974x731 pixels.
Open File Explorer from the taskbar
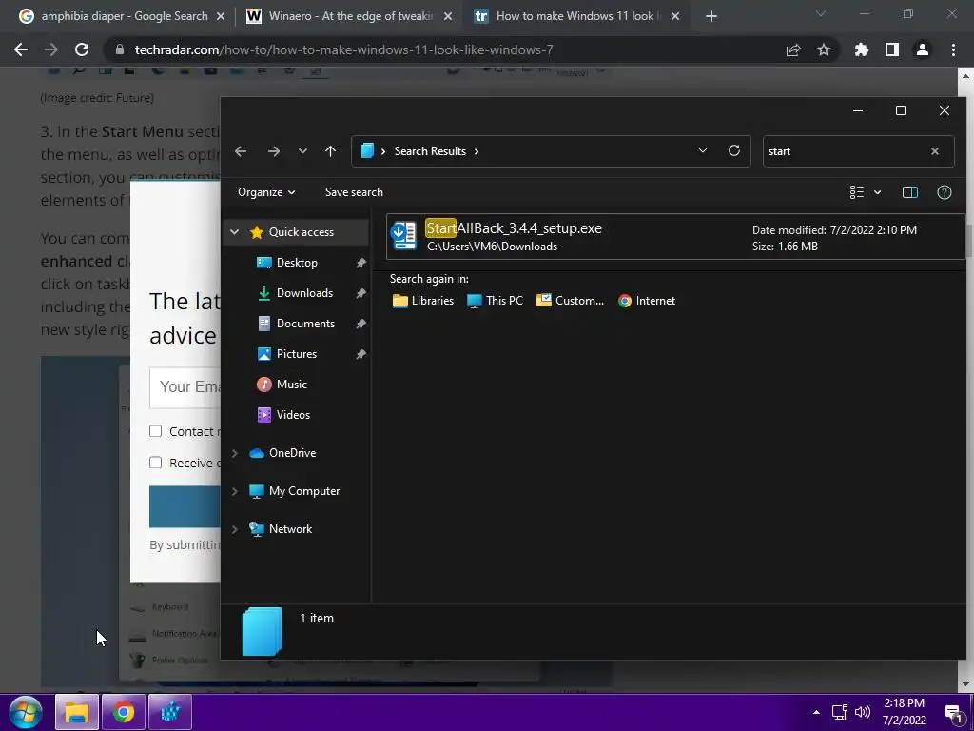pos(77,712)
